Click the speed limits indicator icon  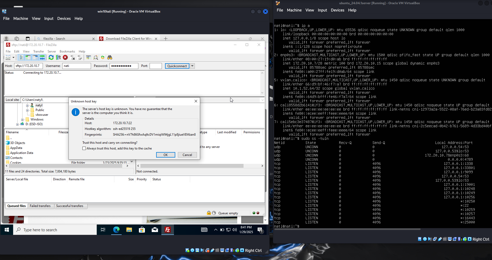tap(214, 213)
